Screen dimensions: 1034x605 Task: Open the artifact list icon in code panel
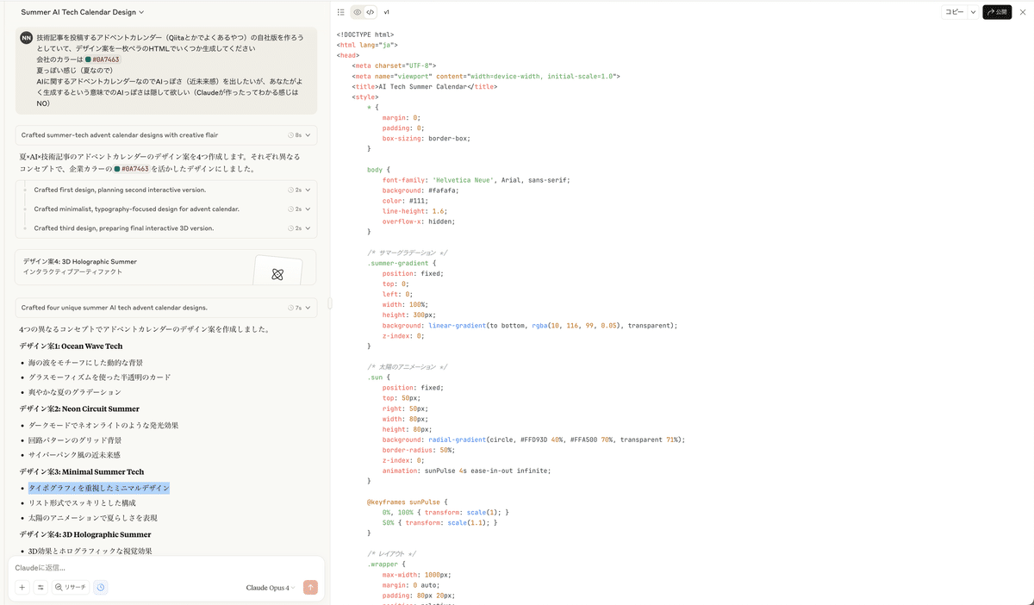coord(340,12)
